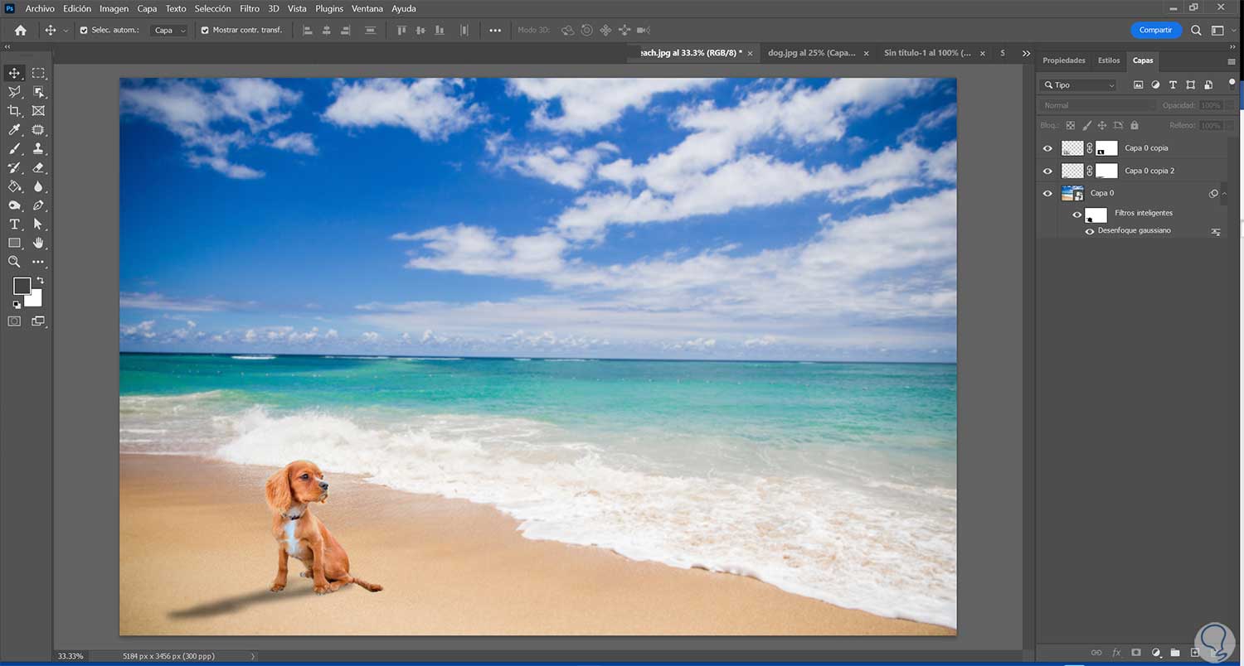Hide the Desenfoque gaussiano filter

(1090, 231)
